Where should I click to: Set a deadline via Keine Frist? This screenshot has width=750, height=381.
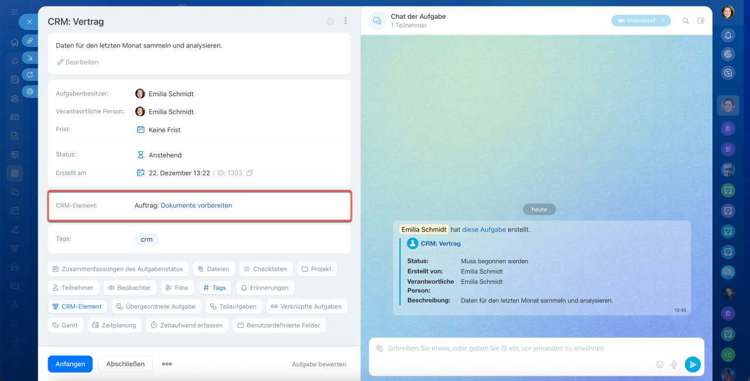click(159, 130)
